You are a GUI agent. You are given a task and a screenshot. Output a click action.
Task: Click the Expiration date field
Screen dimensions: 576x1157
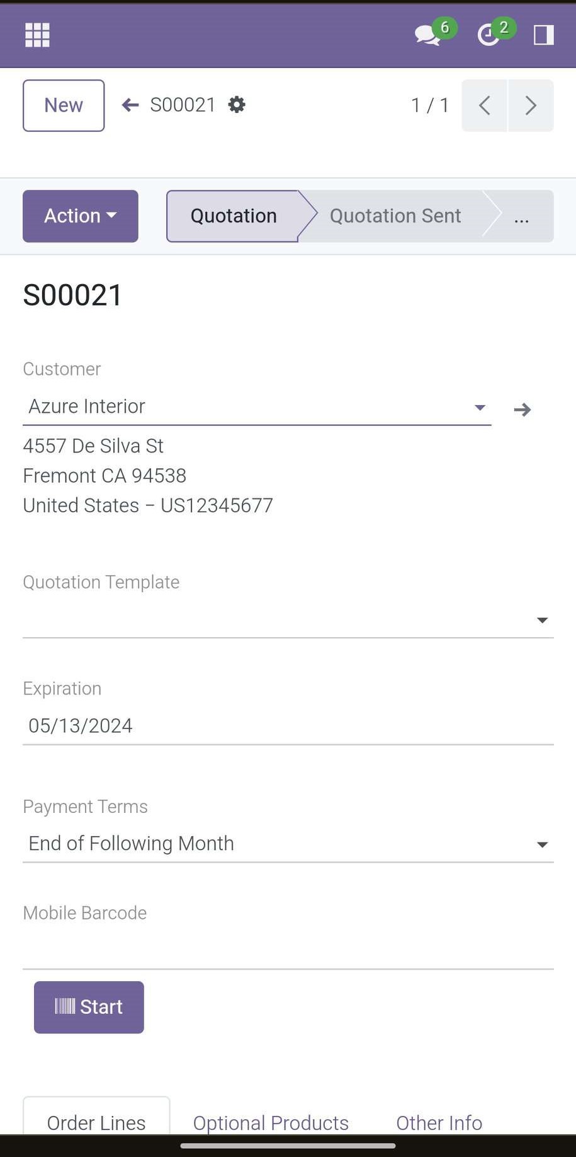(x=288, y=726)
